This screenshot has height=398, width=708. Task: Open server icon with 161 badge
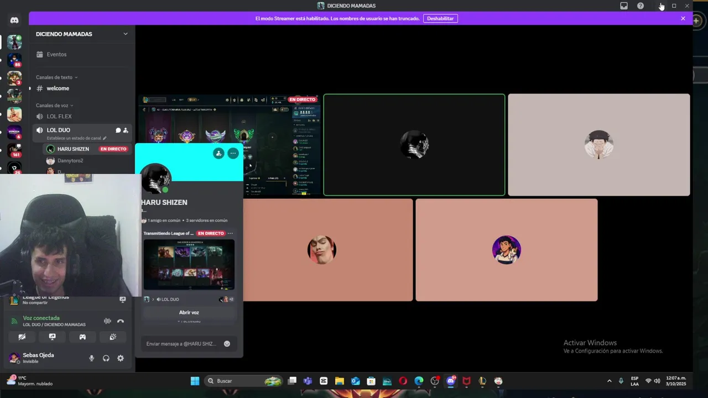14,150
